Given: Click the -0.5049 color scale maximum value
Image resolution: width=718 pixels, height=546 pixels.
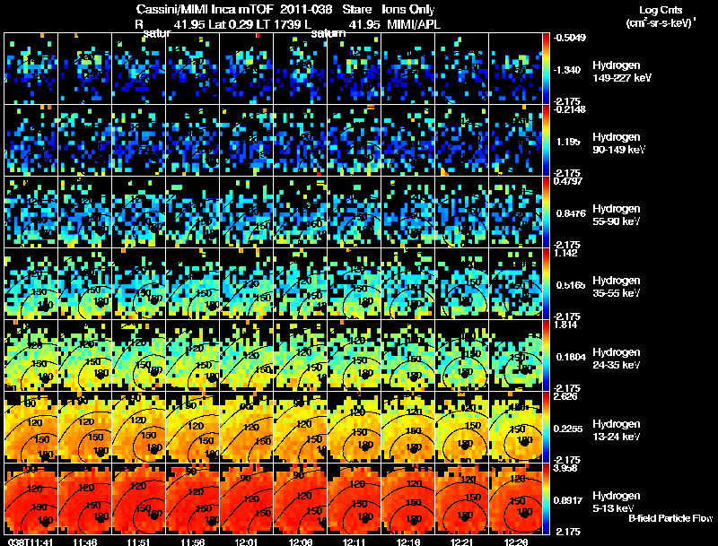Looking at the screenshot, I should tap(569, 38).
